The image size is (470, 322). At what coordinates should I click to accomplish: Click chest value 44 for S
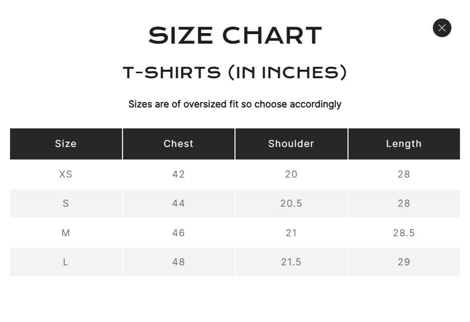click(178, 204)
